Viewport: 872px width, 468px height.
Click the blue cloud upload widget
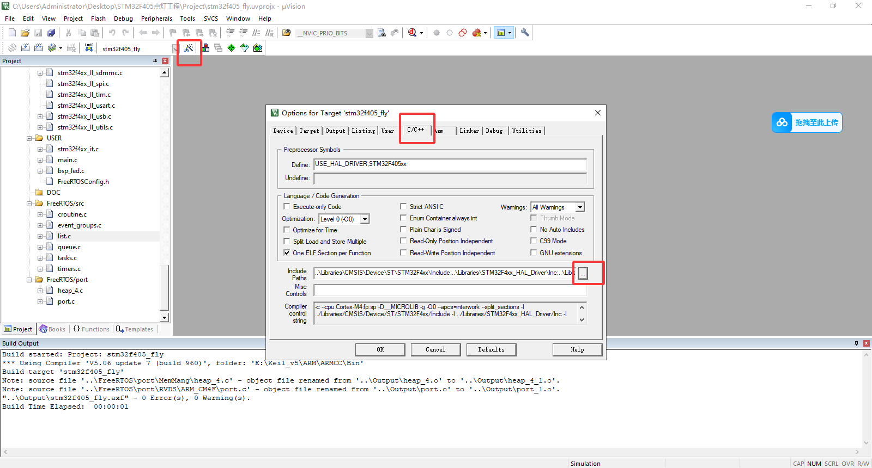coord(807,122)
